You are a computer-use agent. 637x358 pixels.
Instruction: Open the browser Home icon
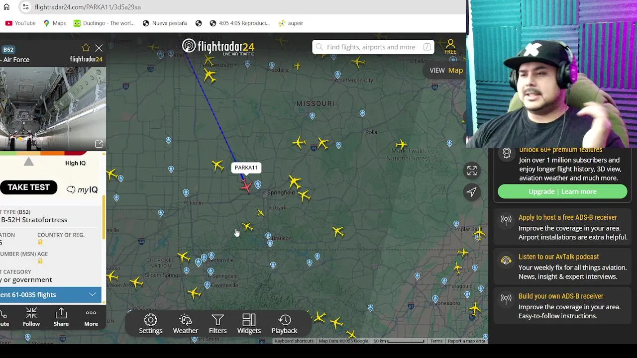[6, 7]
